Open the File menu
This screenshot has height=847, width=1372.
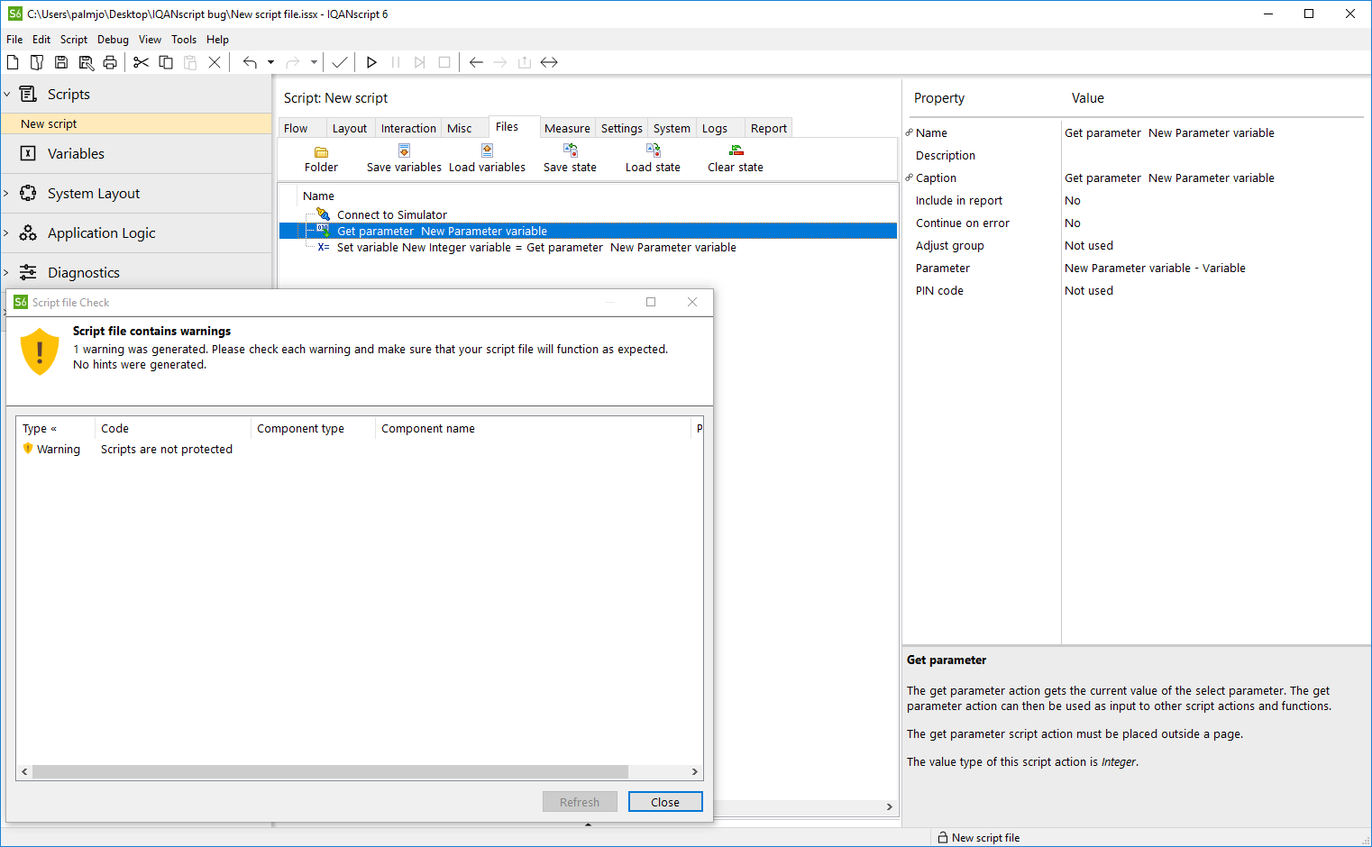(x=14, y=40)
